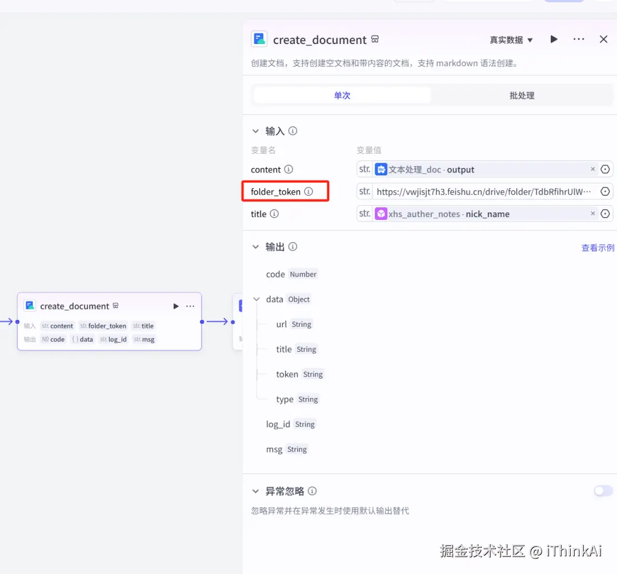Collapse the 输入 section chevron

click(x=255, y=131)
